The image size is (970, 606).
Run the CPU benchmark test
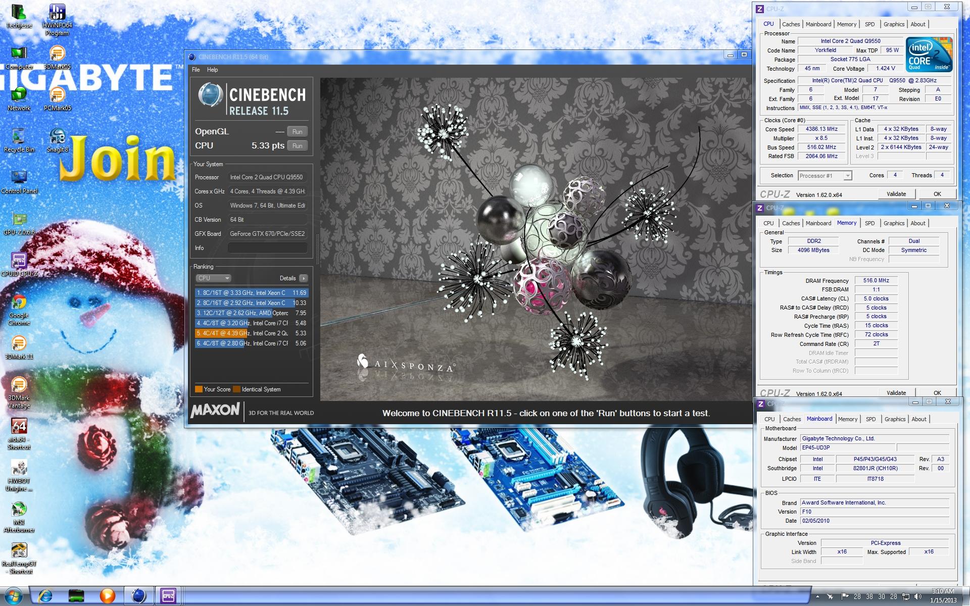click(x=297, y=146)
